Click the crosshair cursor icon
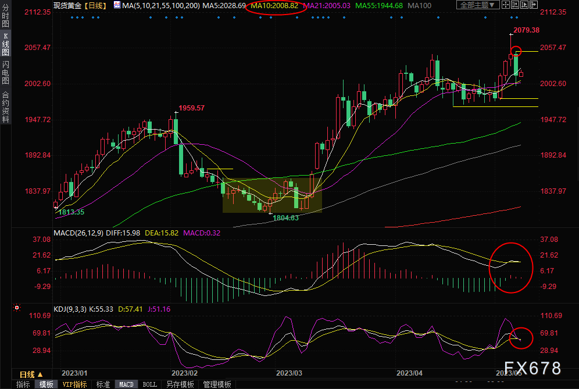 click(x=506, y=5)
